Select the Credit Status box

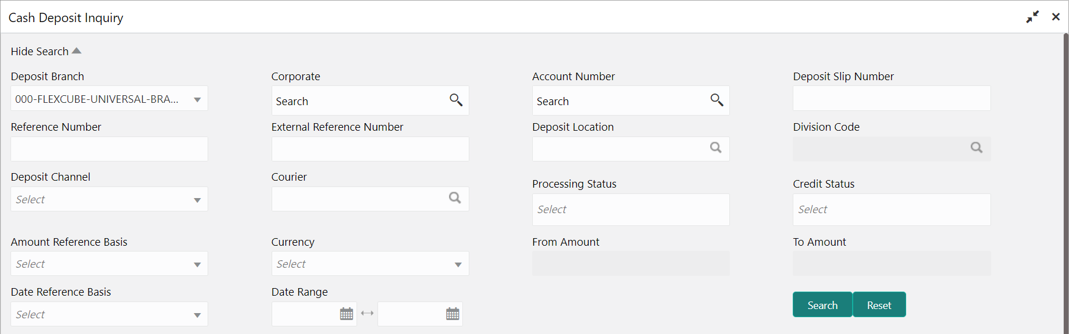tap(892, 210)
